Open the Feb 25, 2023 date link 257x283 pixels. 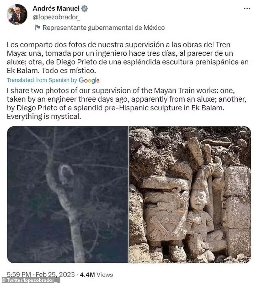pyautogui.click(x=55, y=275)
